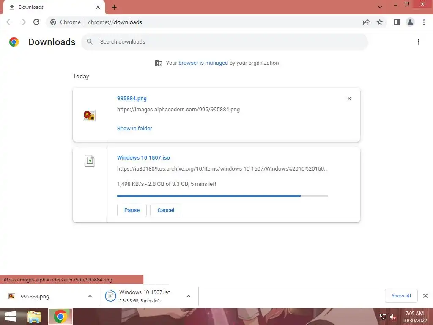Click Show all in the download shelf

click(401, 296)
